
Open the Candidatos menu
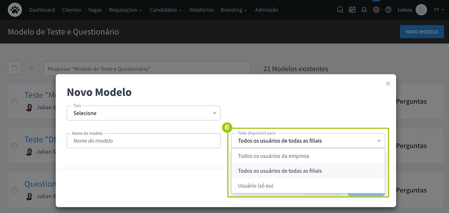pos(166,10)
